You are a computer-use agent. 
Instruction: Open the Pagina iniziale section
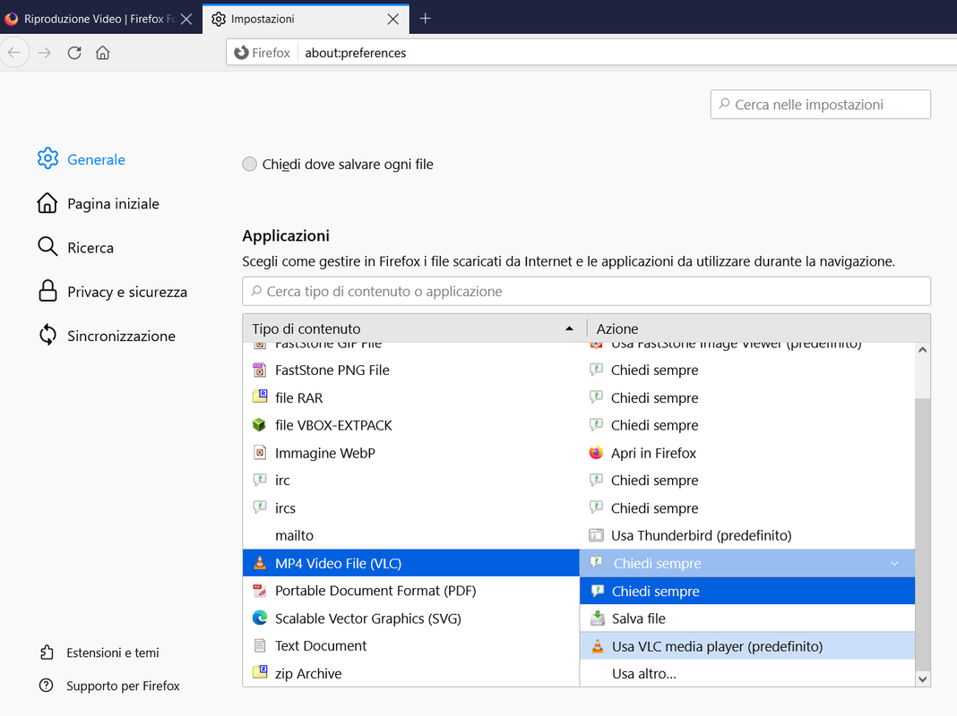pos(99,203)
